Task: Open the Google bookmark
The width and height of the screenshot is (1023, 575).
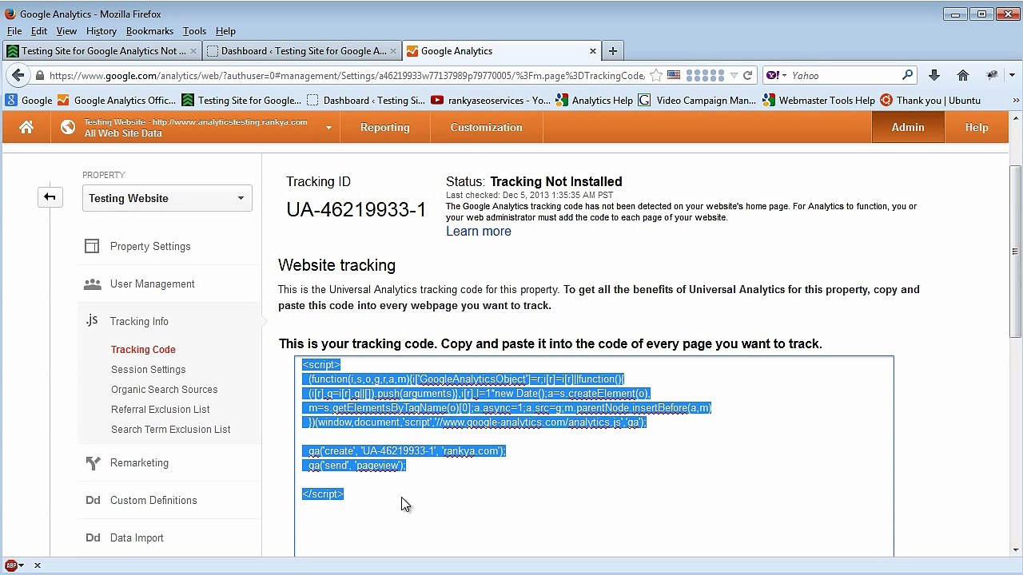Action: point(29,100)
